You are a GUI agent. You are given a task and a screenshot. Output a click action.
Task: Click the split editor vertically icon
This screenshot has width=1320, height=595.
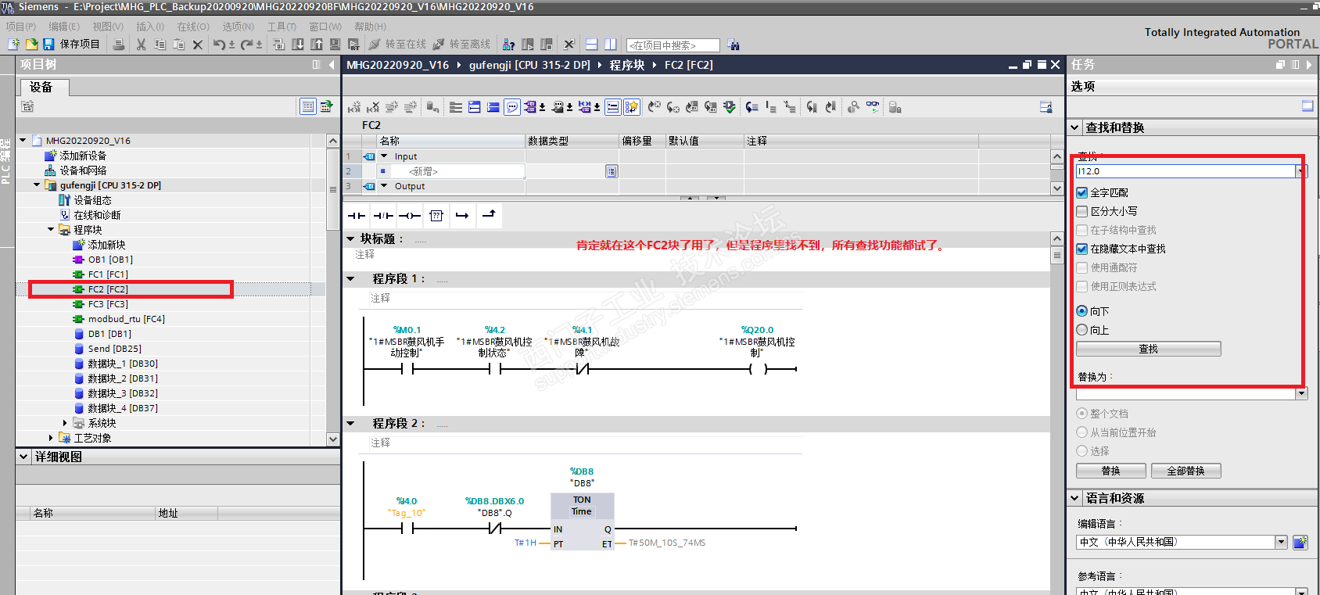tap(611, 45)
